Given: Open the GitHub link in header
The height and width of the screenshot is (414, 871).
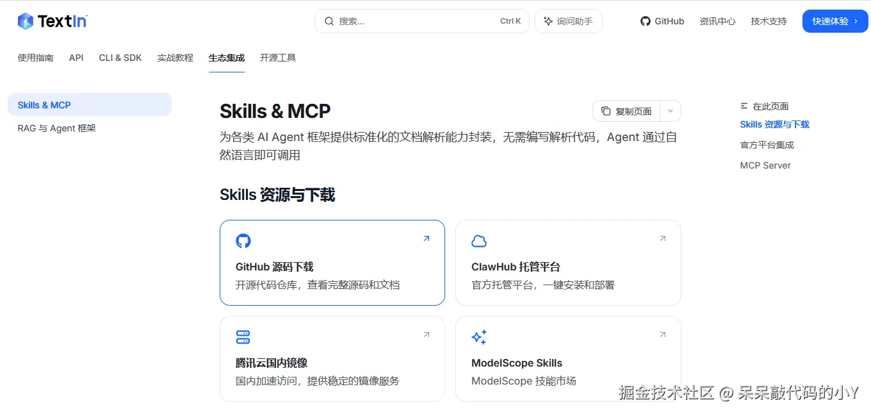Looking at the screenshot, I should pyautogui.click(x=662, y=21).
